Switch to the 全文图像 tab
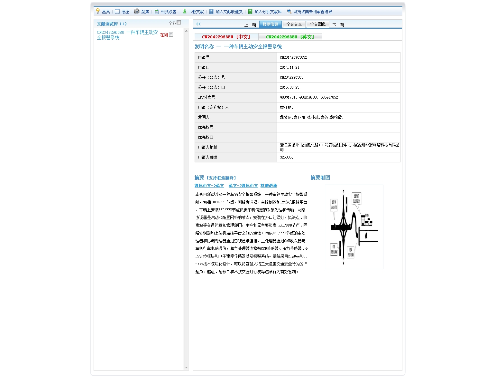This screenshot has height=376, width=496. pyautogui.click(x=317, y=24)
